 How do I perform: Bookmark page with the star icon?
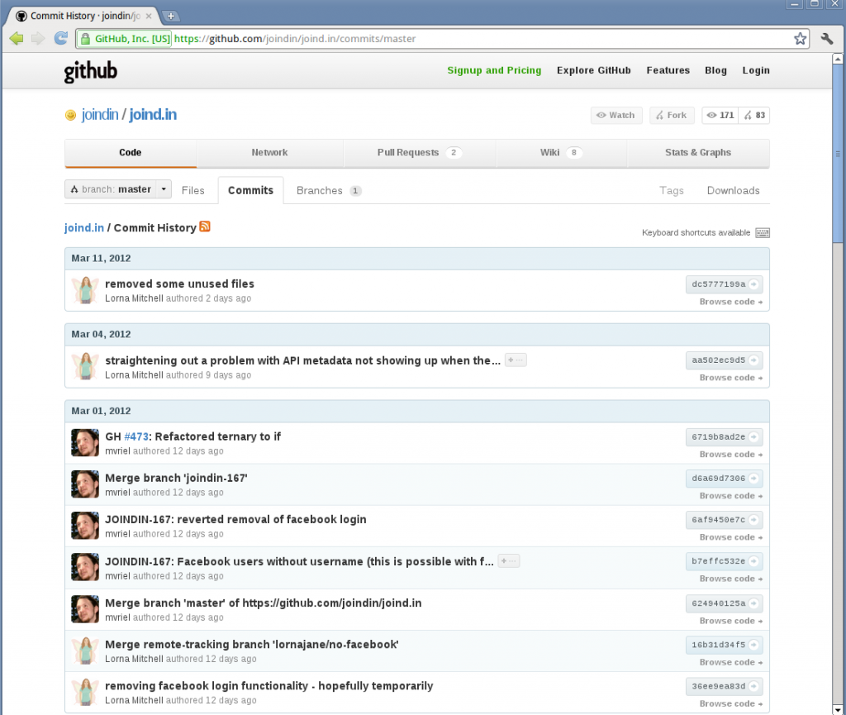coord(800,38)
